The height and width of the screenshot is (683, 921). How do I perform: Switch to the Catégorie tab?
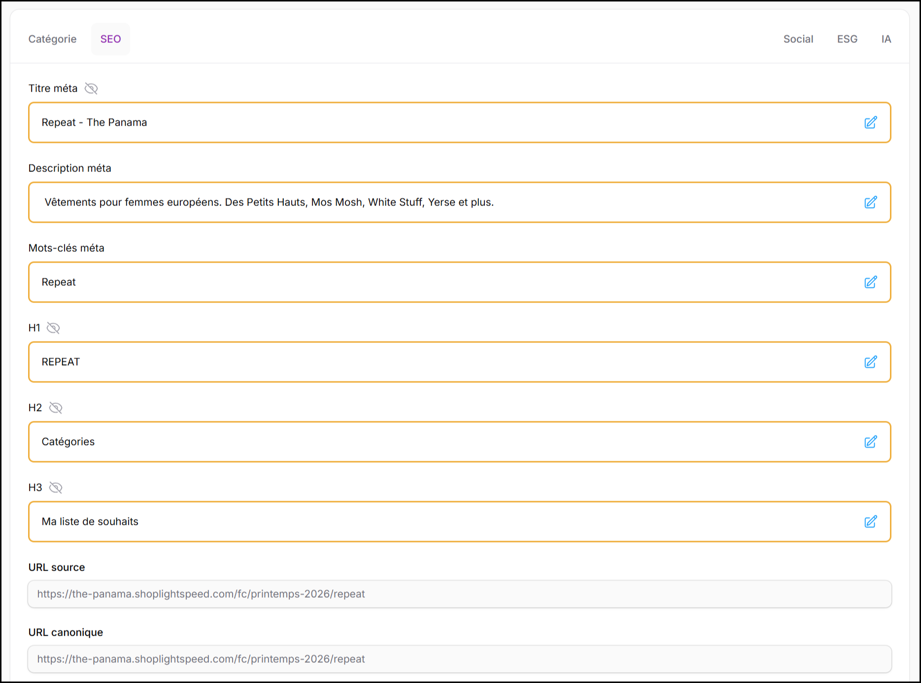click(x=52, y=39)
